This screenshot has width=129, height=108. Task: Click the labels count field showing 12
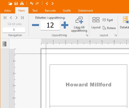(50, 25)
